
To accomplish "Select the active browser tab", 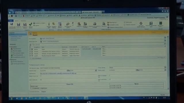I will 92,12.
